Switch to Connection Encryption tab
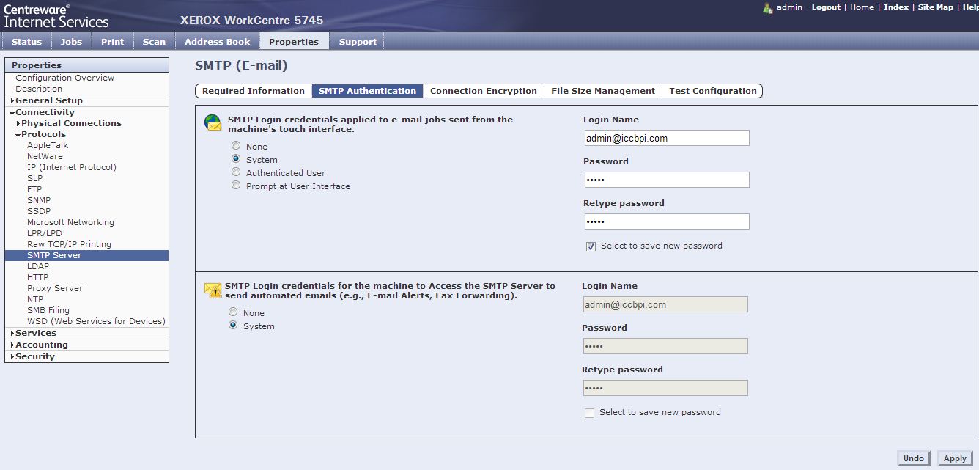 point(484,91)
